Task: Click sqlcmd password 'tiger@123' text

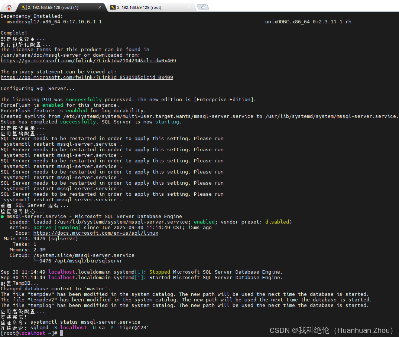Action: pos(133,328)
